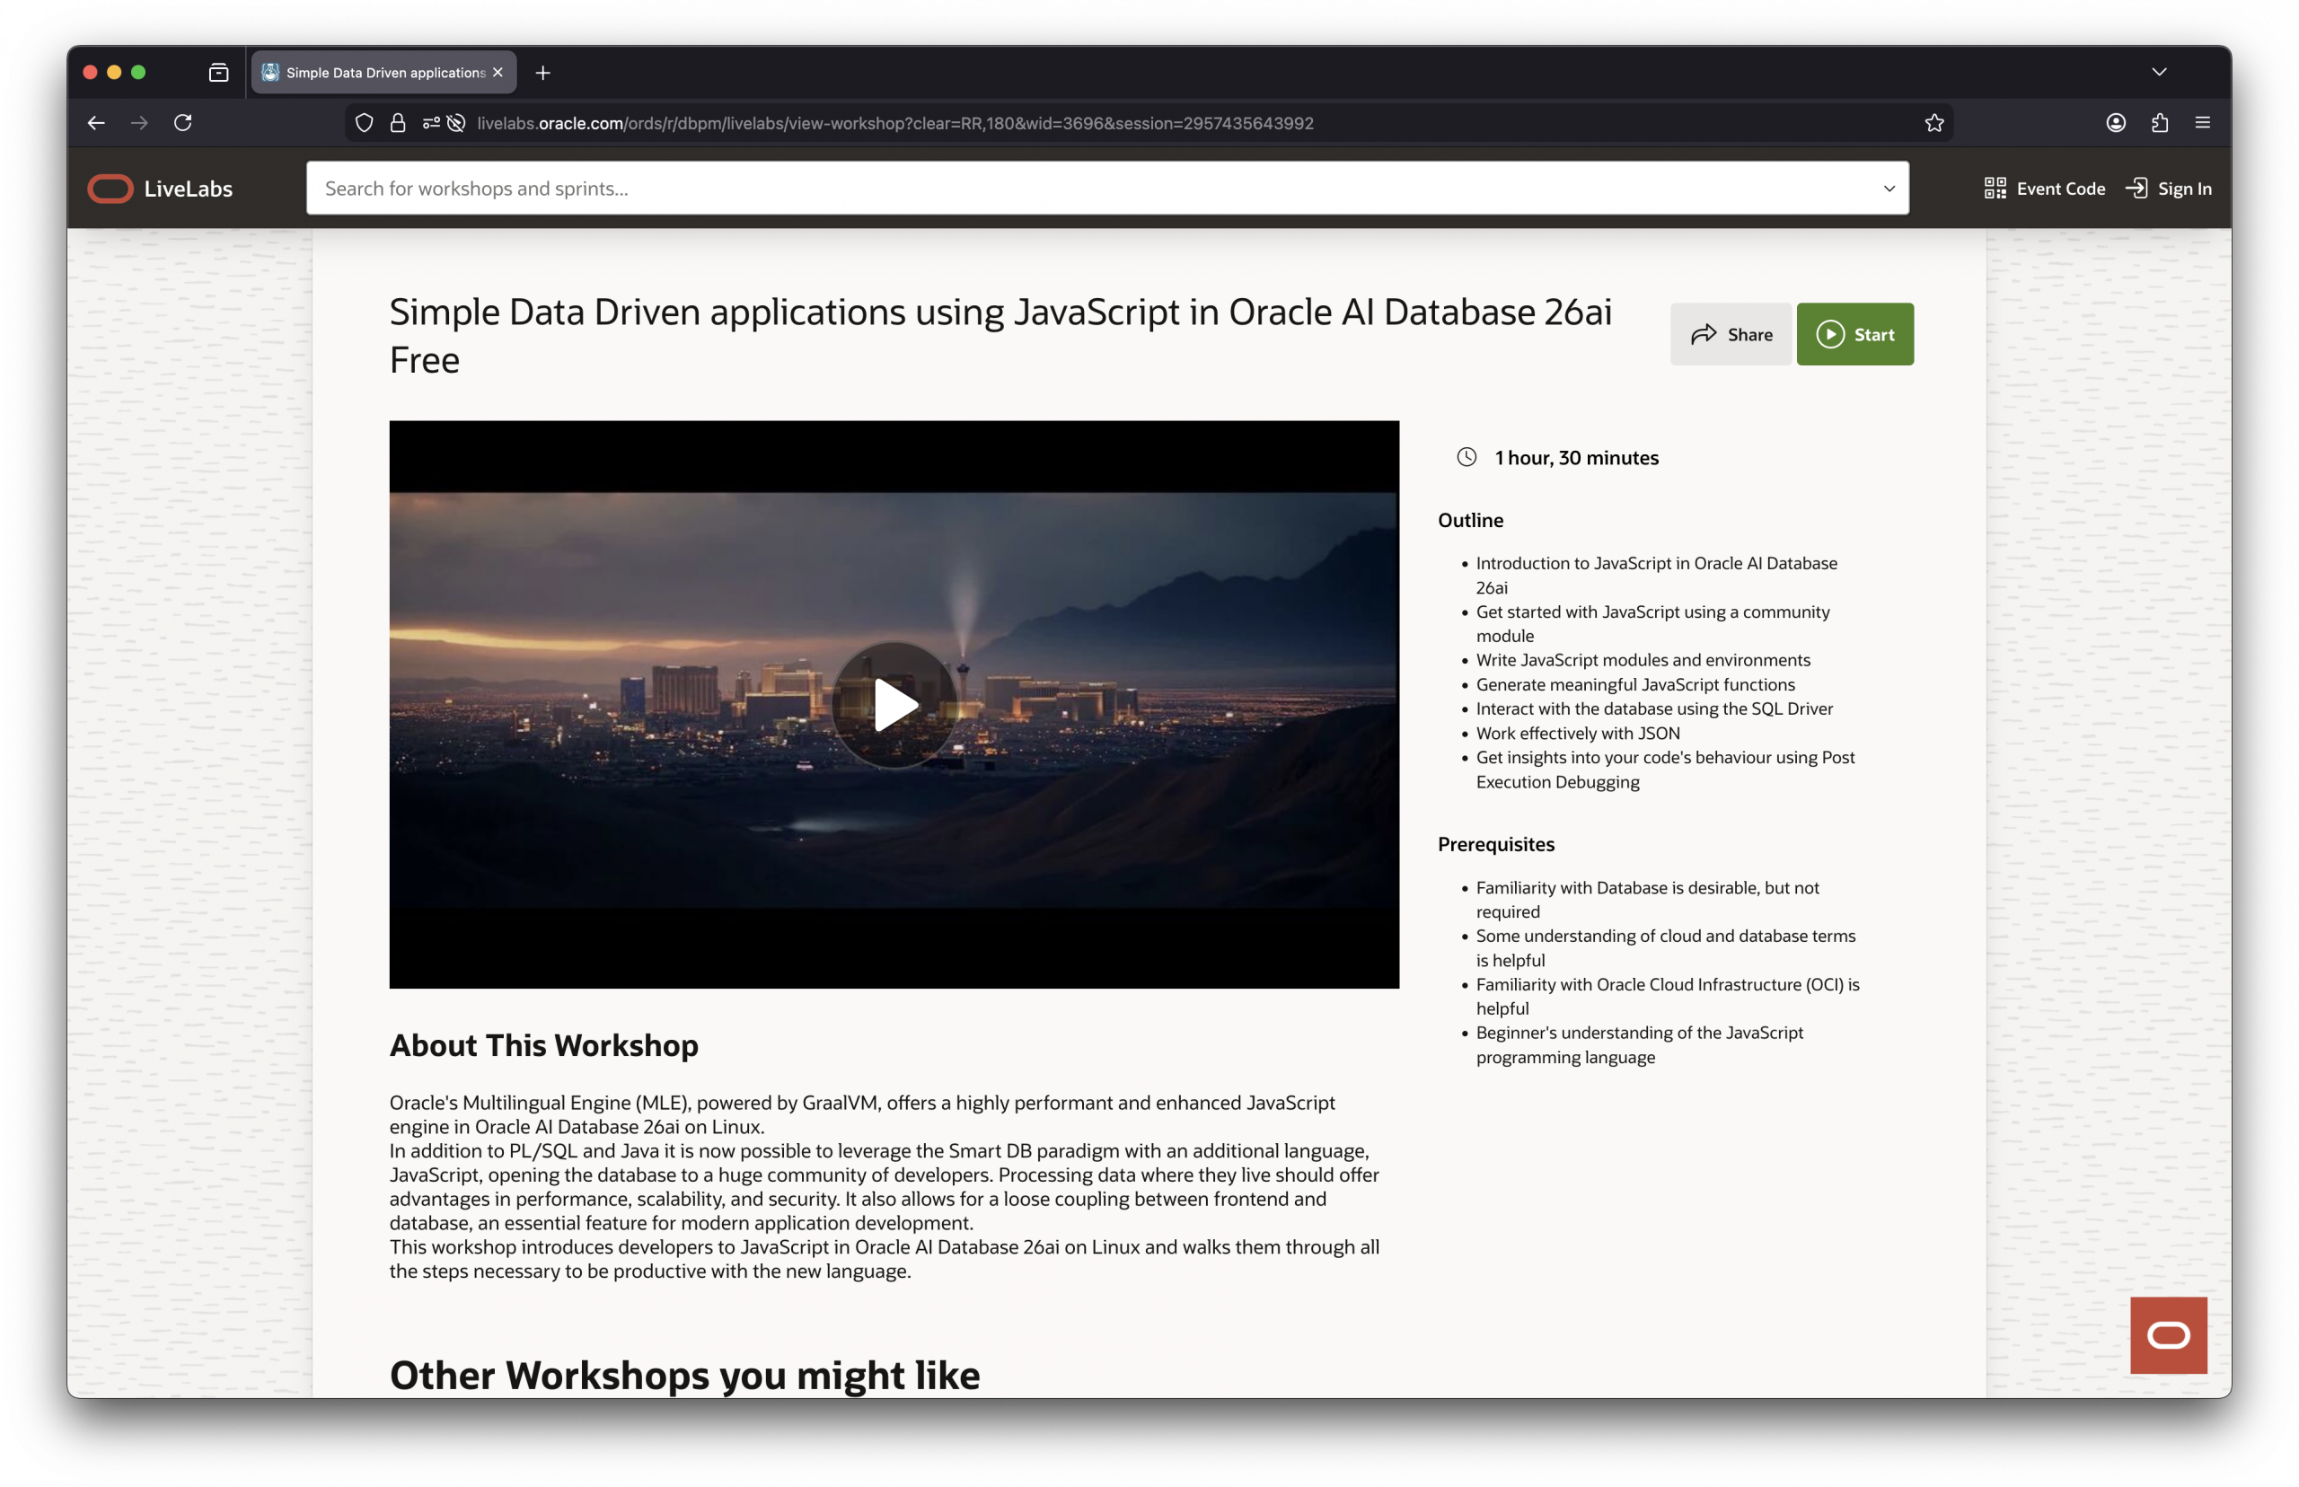The width and height of the screenshot is (2299, 1487).
Task: Click the blocked-permissions icon in address bar
Action: (455, 123)
